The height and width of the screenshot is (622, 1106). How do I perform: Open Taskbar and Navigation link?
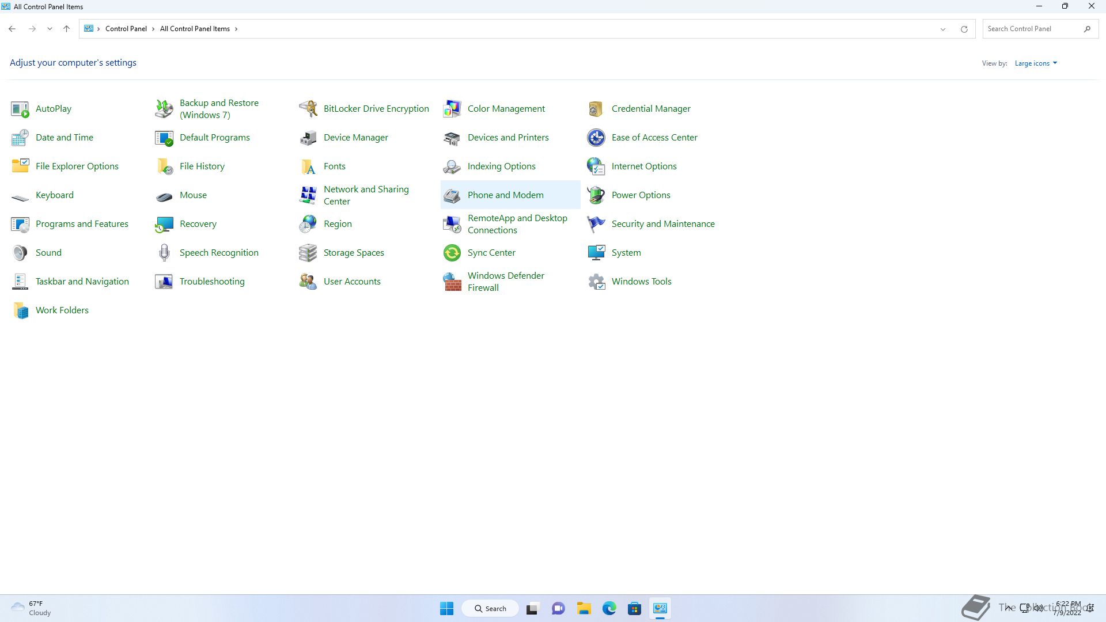coord(82,282)
